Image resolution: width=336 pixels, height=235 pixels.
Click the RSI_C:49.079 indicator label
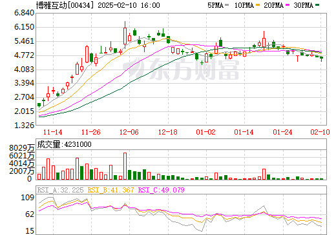pos(161,190)
